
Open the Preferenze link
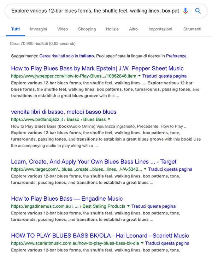[x=176, y=56]
